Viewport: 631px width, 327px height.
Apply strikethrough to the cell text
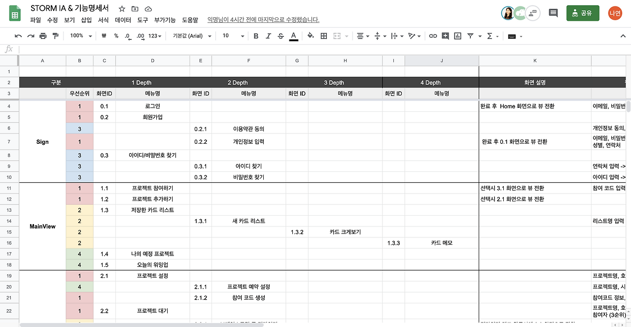point(281,35)
